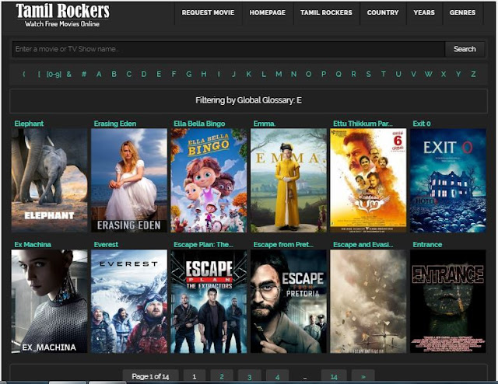Filter glossary by letter K
The width and height of the screenshot is (498, 384).
click(249, 75)
